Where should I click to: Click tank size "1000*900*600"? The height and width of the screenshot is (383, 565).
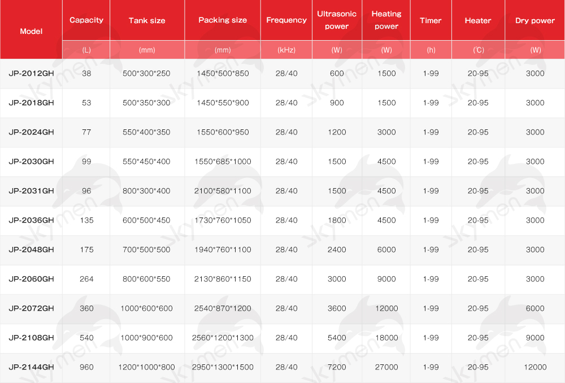click(x=147, y=338)
